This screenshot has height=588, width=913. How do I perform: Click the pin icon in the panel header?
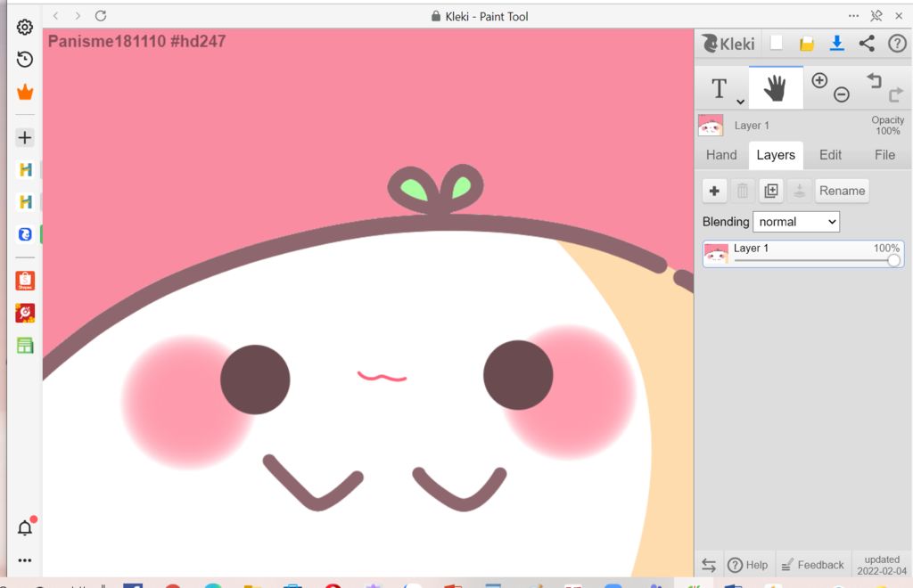[876, 16]
